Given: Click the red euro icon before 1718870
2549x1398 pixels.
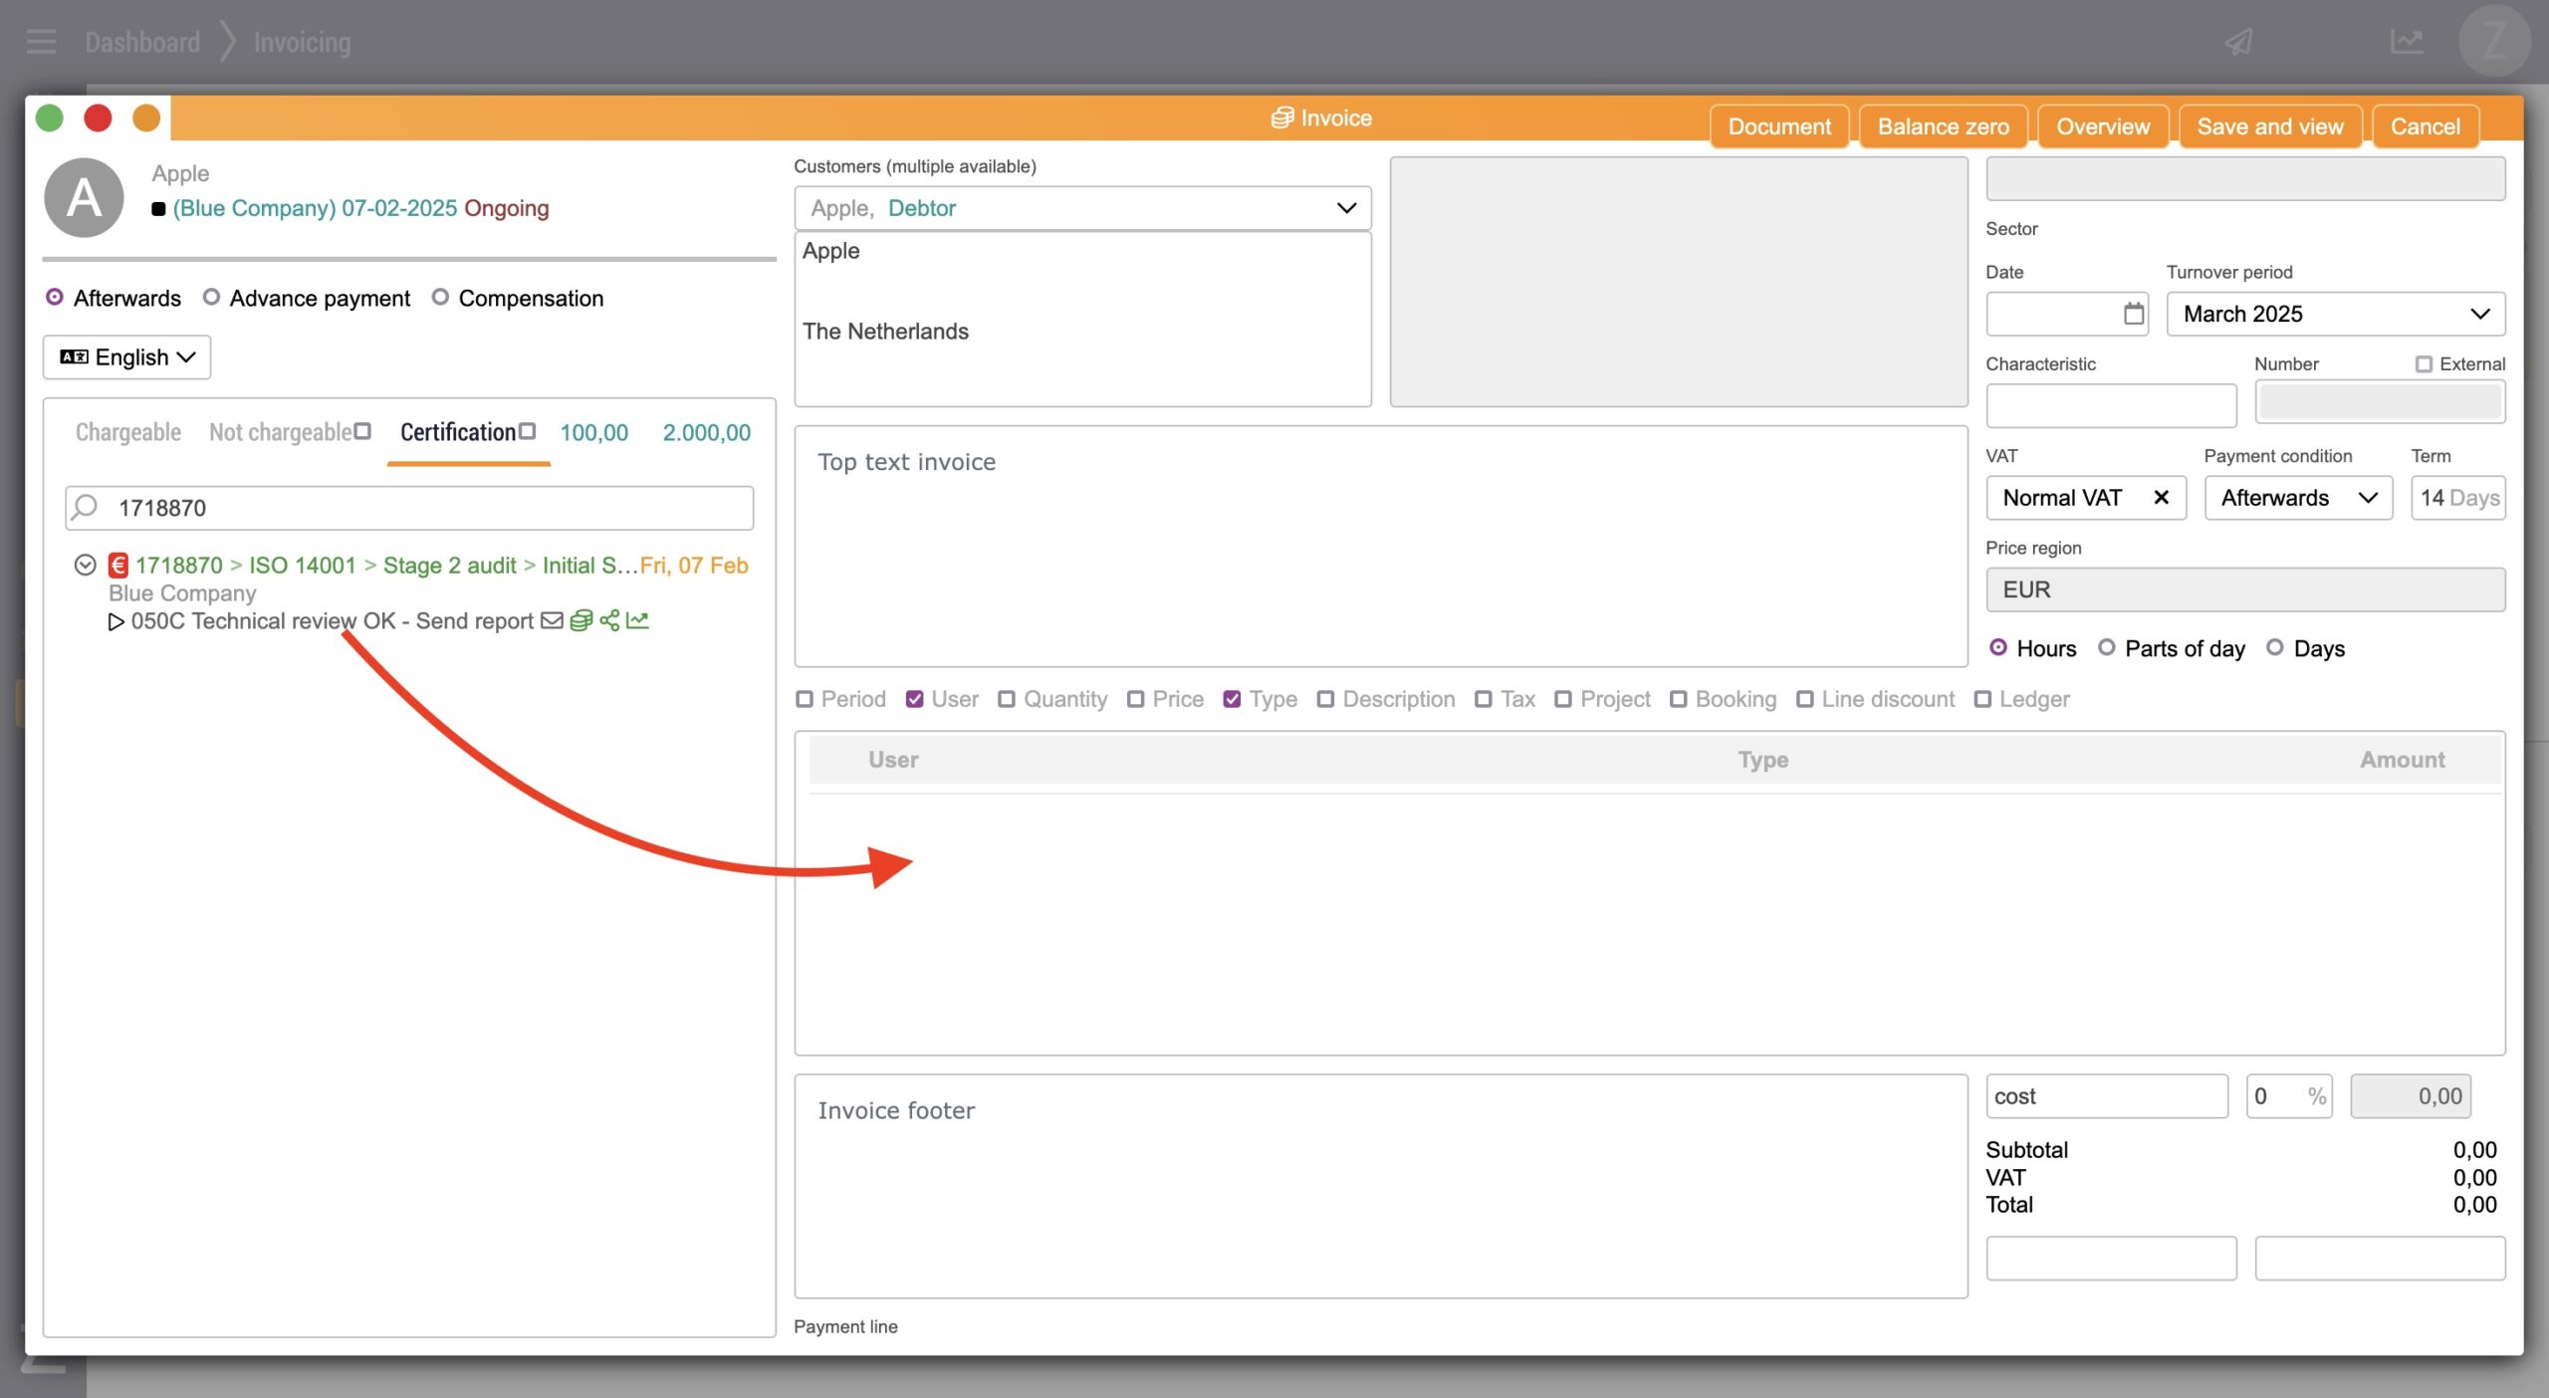Looking at the screenshot, I should (x=118, y=566).
